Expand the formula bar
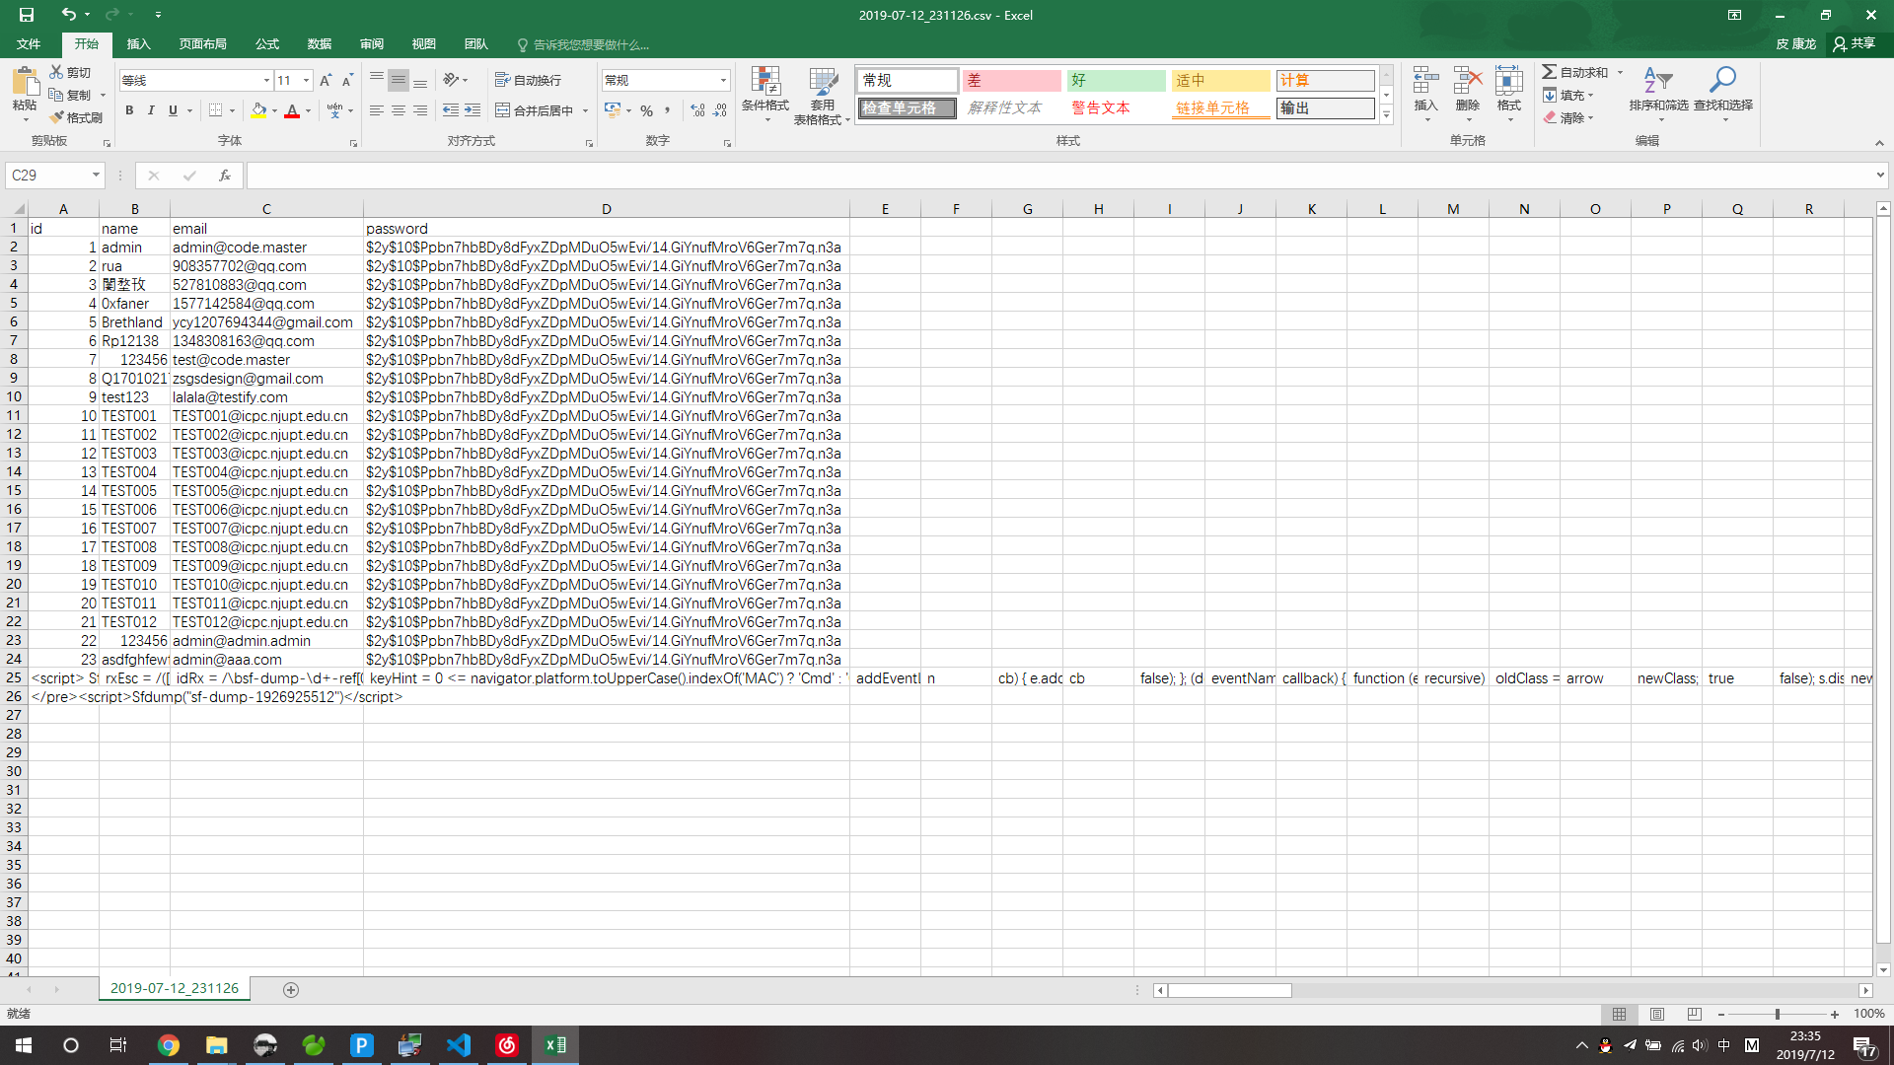 (1880, 176)
